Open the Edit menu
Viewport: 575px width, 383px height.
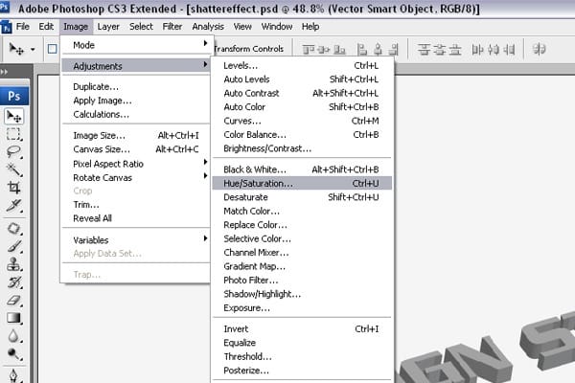pos(46,27)
